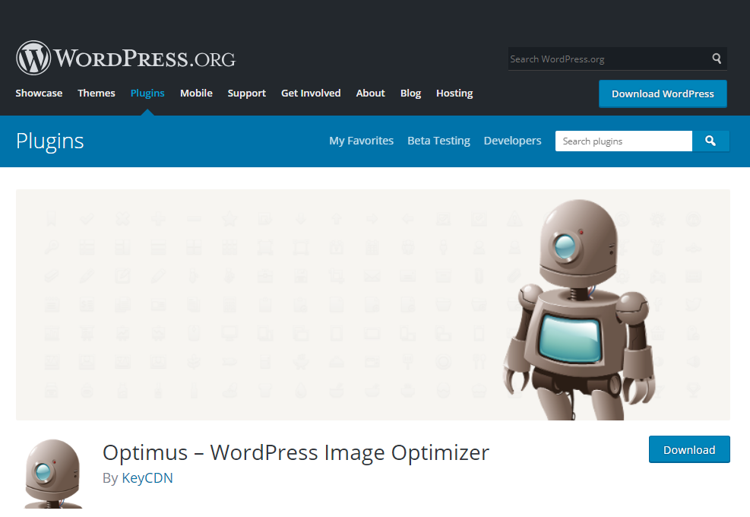Click the Optimus robot banner image
This screenshot has height=517, width=750.
tap(373, 305)
